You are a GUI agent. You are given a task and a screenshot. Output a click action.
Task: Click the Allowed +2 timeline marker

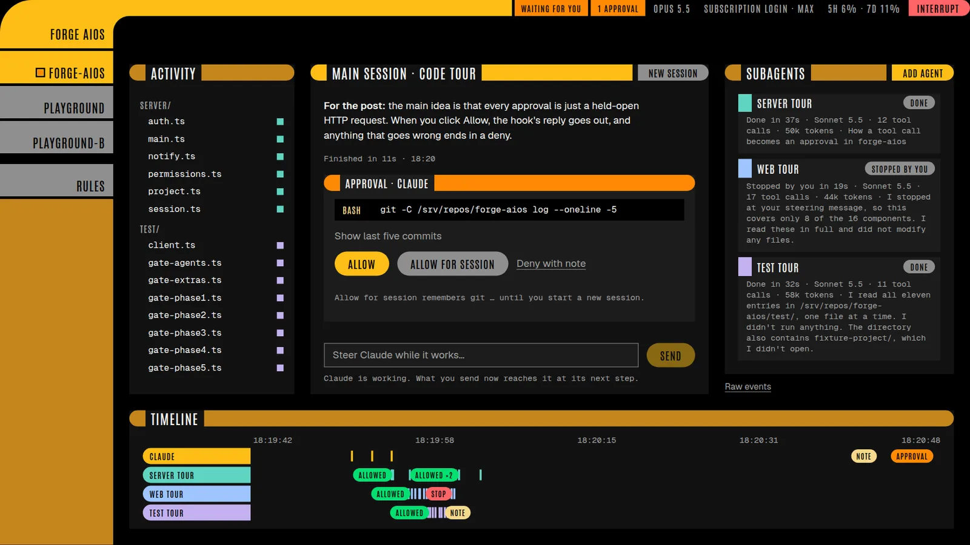433,475
